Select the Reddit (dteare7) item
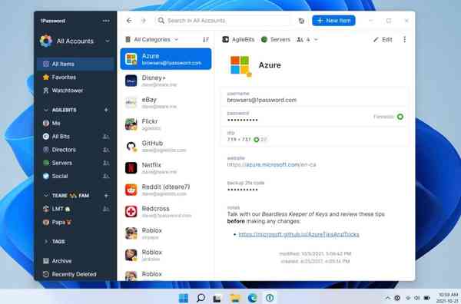 [166, 190]
